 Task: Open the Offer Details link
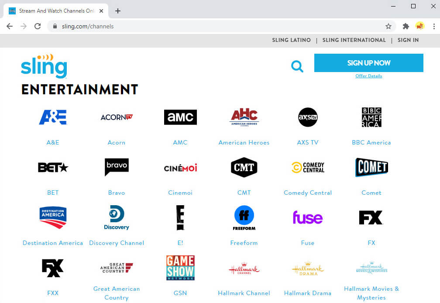(369, 76)
